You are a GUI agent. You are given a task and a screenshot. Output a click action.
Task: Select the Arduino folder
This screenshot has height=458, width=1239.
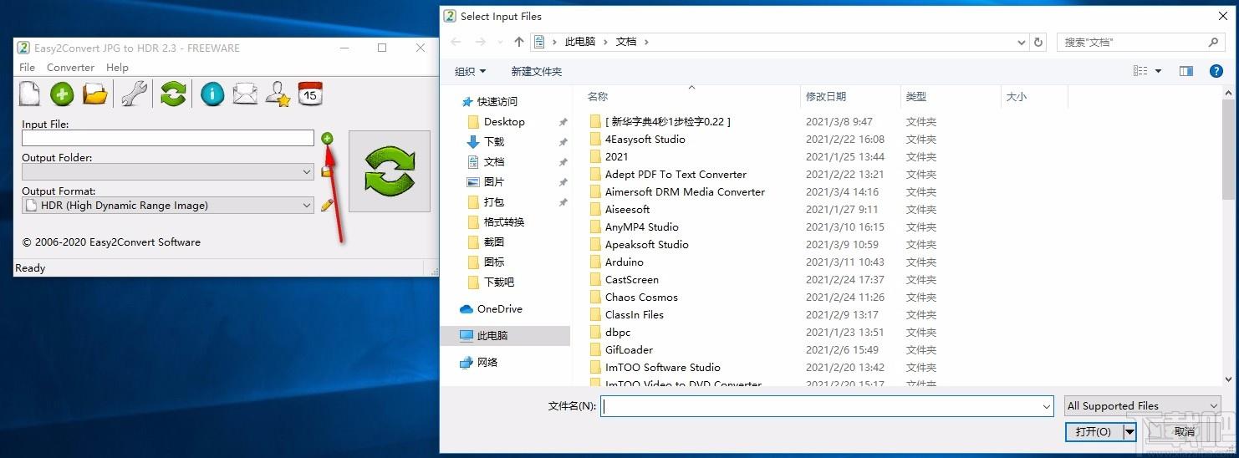(x=624, y=262)
